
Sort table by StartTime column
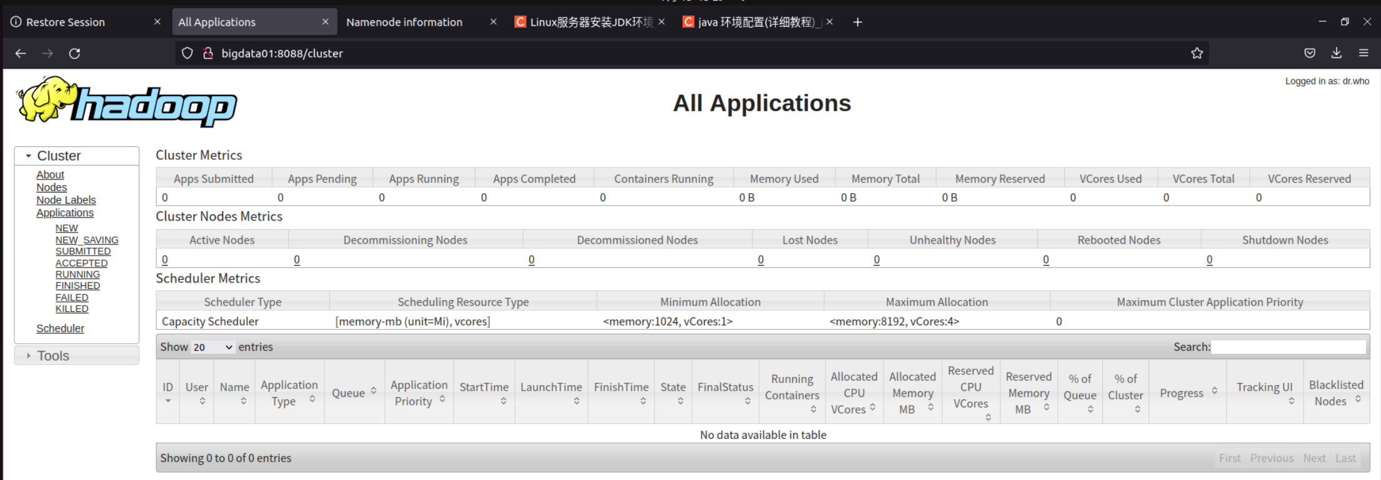pyautogui.click(x=484, y=392)
